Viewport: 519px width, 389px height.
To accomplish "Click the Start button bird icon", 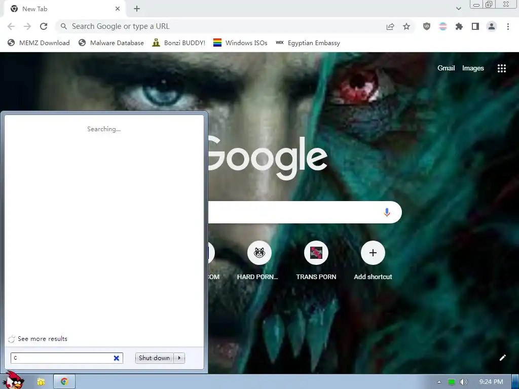I will (x=14, y=380).
